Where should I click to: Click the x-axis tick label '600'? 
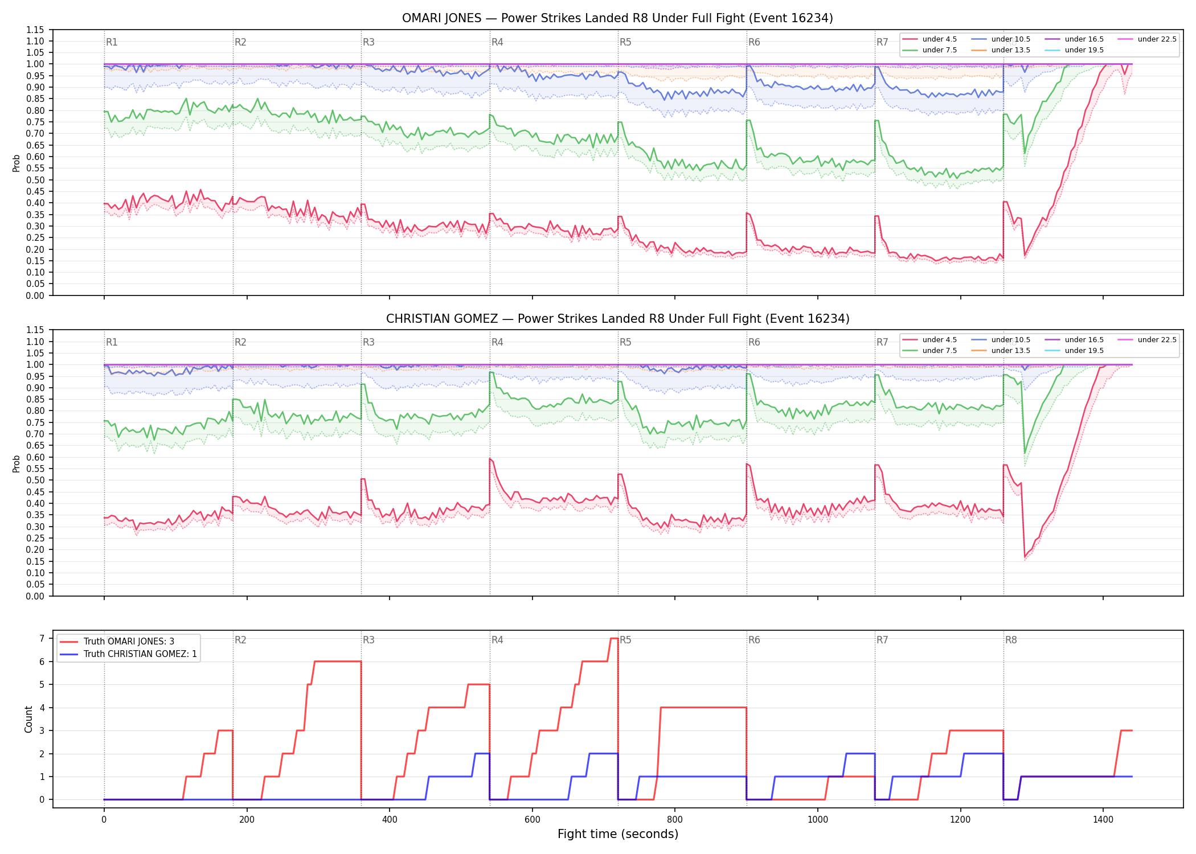(533, 820)
